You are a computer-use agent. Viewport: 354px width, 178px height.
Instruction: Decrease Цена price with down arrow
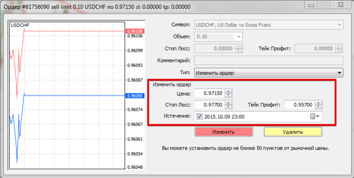click(228, 95)
